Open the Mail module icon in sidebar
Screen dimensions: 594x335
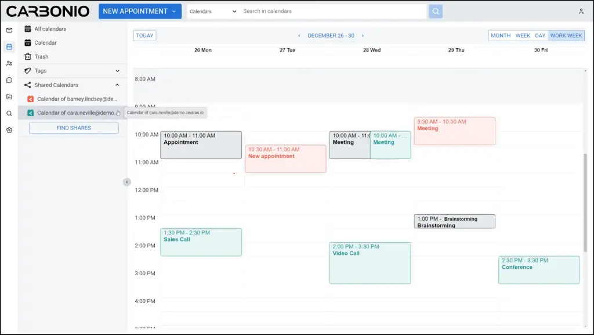pos(9,30)
